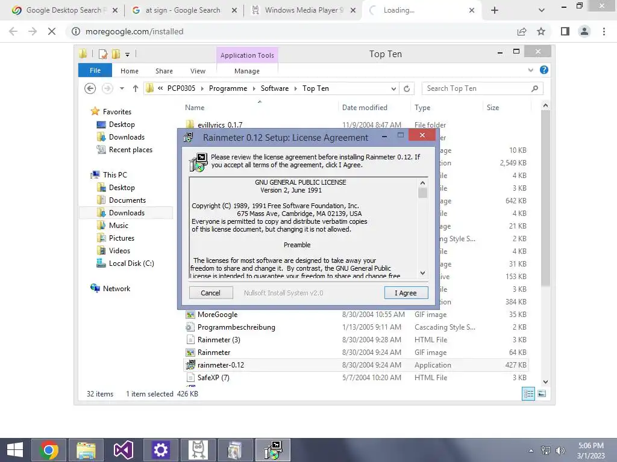The height and width of the screenshot is (462, 617).
Task: Expand the breadcrumb arrow after PCP0305
Action: (x=202, y=88)
